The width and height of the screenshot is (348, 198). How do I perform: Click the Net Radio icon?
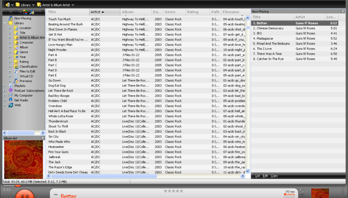[11, 100]
